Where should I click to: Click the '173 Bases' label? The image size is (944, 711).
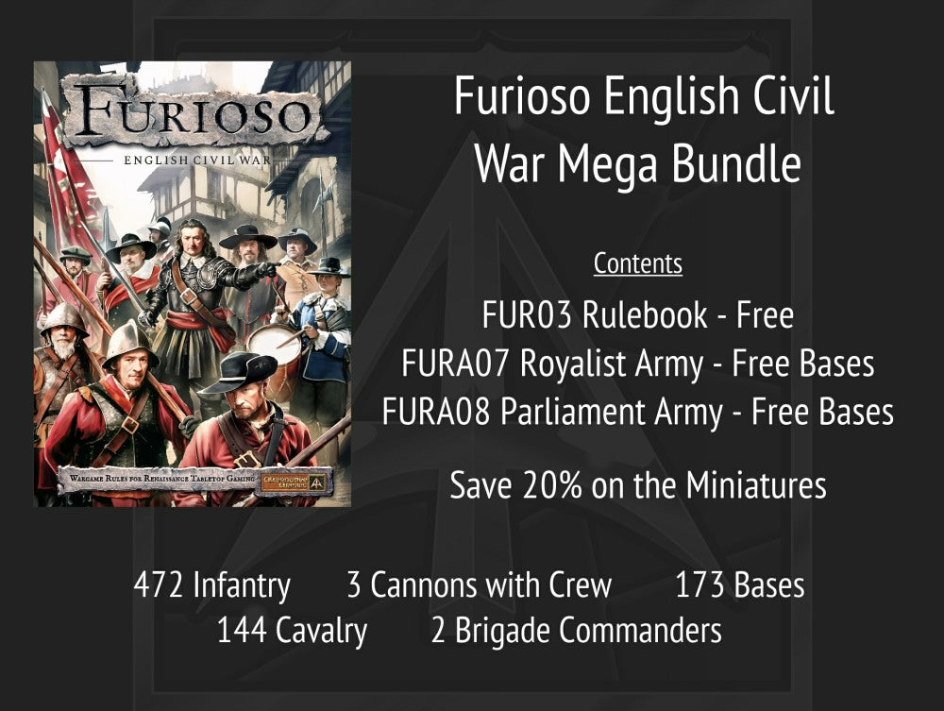point(739,585)
